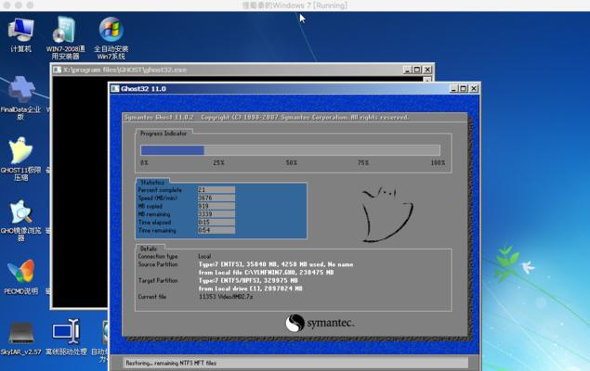Click the Ghost progress indicator bar
Viewport: 590px width, 371px height.
point(290,150)
